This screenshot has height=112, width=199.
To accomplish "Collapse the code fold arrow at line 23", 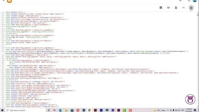I will point(4,30).
